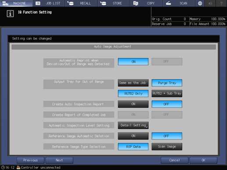Enable Create Auto Inspection Report ON
The width and height of the screenshot is (227, 170).
(133, 104)
